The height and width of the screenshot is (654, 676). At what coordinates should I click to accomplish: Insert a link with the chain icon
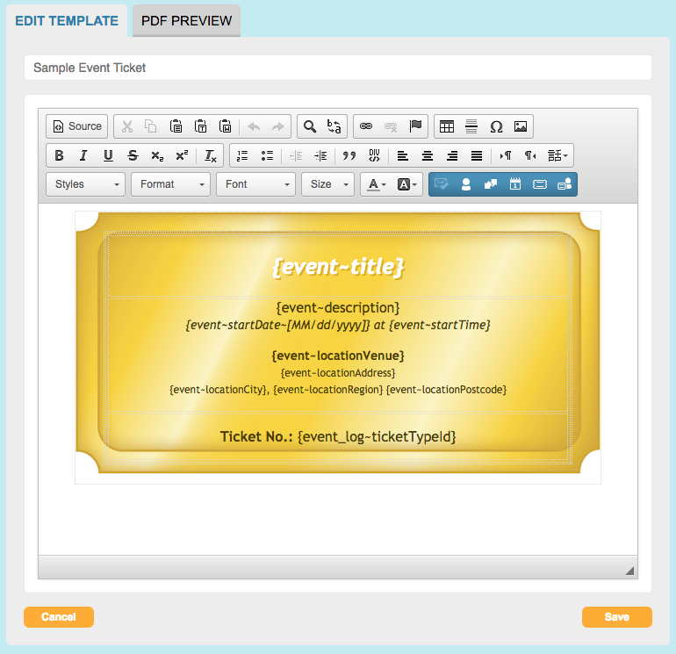click(x=366, y=126)
